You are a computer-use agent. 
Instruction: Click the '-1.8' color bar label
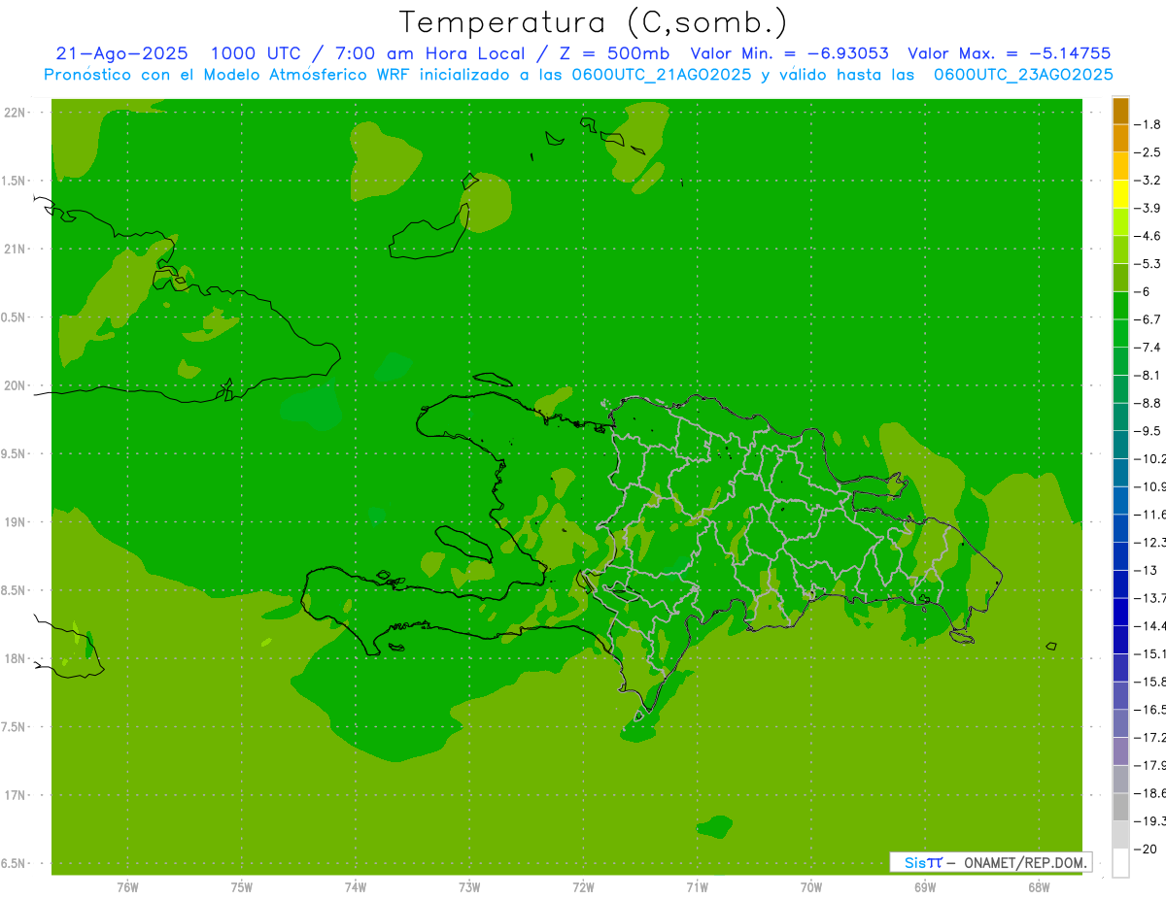(x=1149, y=124)
